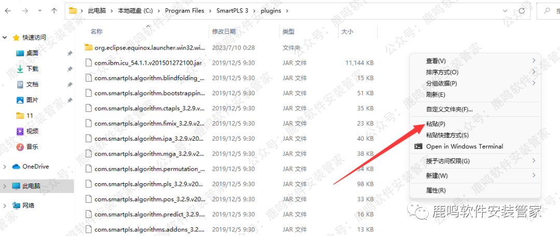The width and height of the screenshot is (560, 236).
Task: Open the Documents (文档) sidebar icon
Action: (x=20, y=84)
